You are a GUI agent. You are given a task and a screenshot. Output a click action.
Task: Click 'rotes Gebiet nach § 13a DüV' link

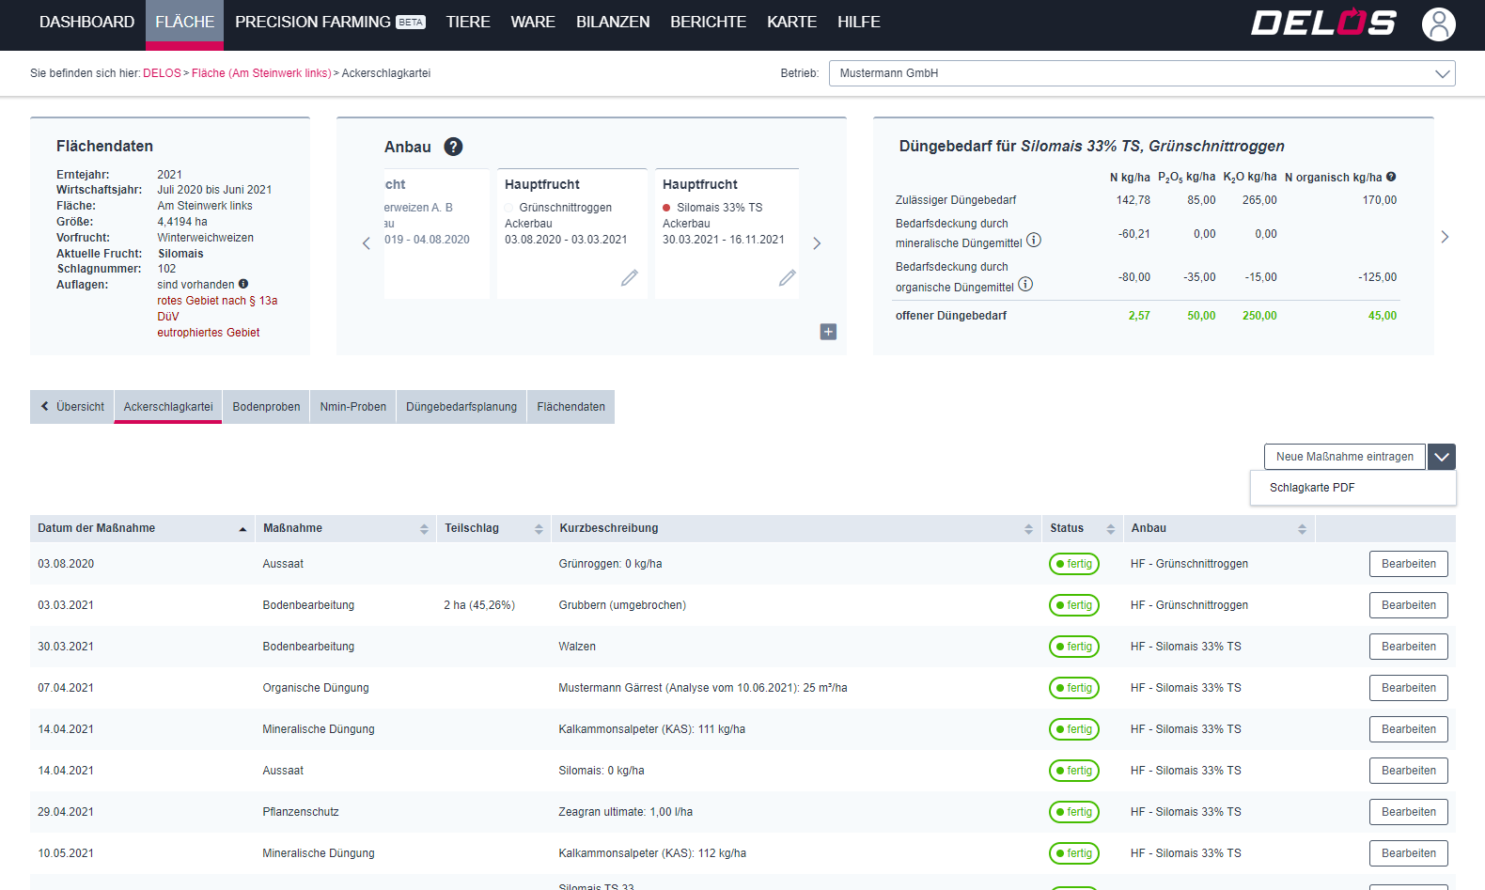click(217, 308)
